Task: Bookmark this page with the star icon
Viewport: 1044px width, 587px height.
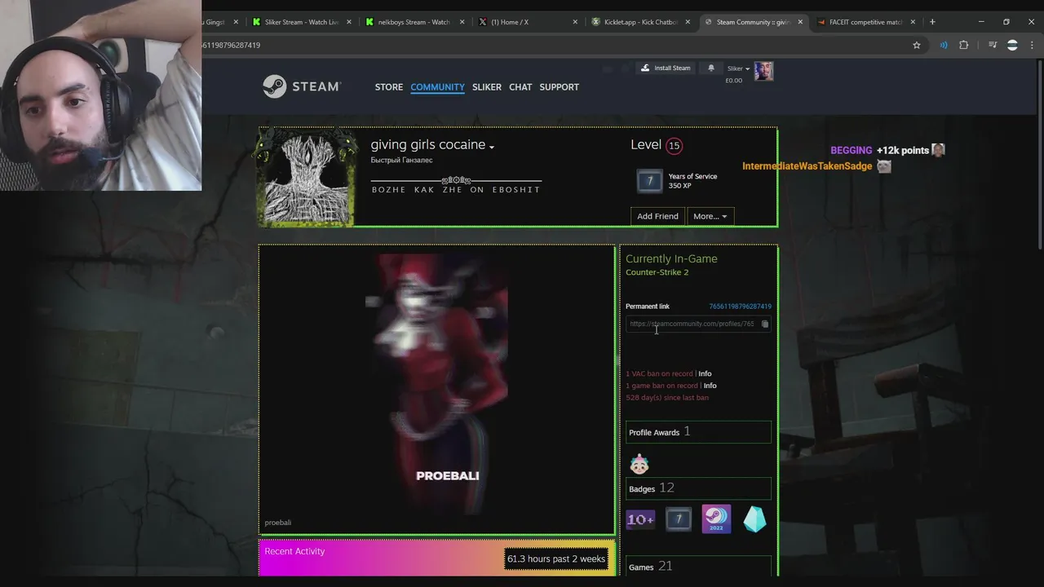Action: pos(917,45)
